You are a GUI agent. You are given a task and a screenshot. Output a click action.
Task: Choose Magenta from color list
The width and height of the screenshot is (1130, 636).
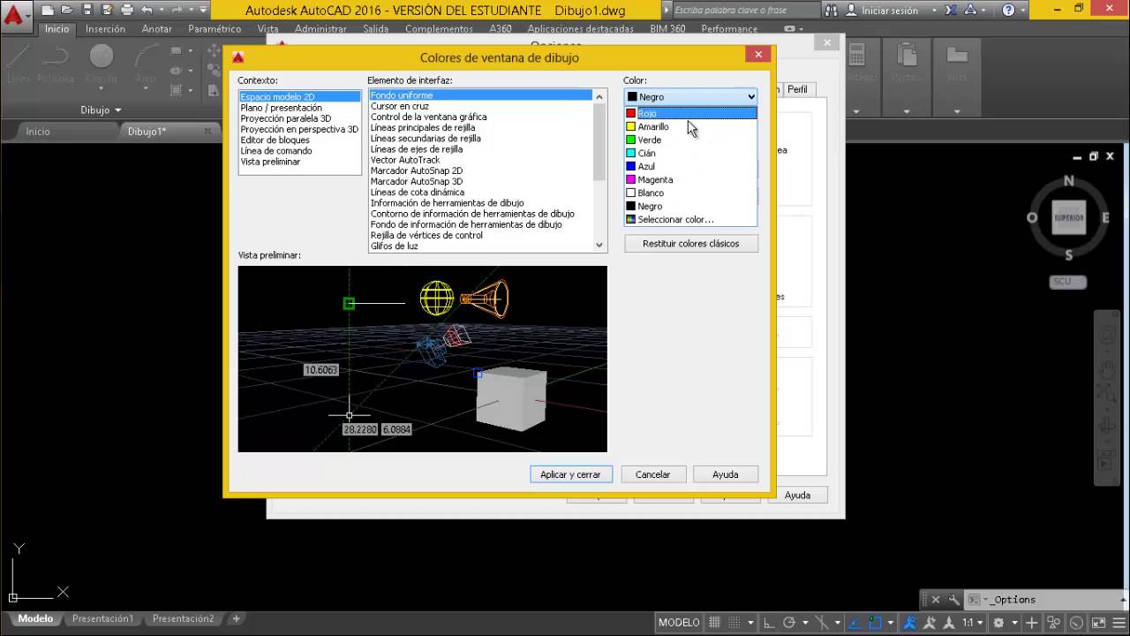(x=690, y=179)
